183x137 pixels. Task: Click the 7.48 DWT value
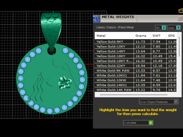coord(156,80)
